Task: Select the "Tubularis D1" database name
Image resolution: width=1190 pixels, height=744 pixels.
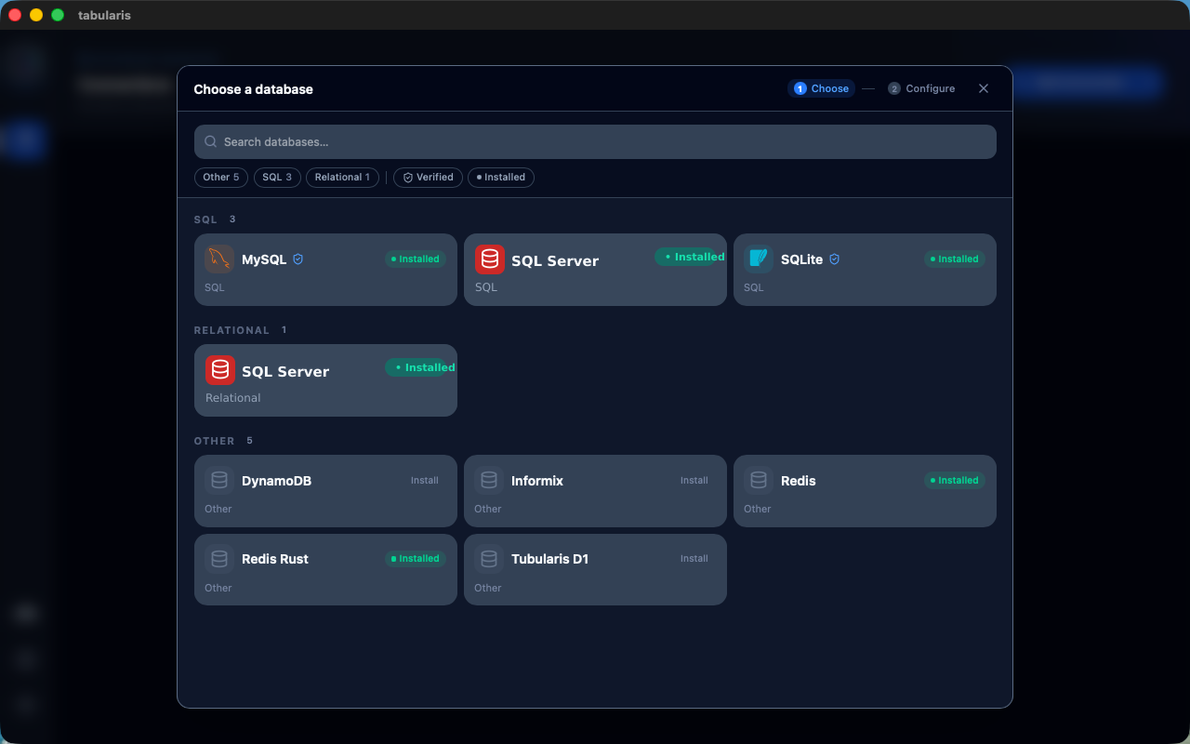Action: coord(549,559)
